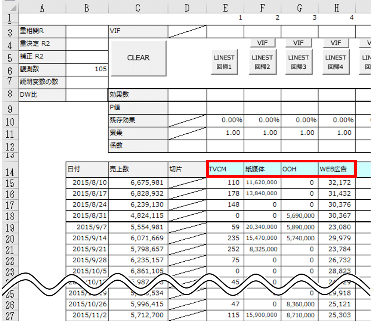Select the sales cell 6,675,981
Viewport: 374px width, 321px height.
(138, 183)
